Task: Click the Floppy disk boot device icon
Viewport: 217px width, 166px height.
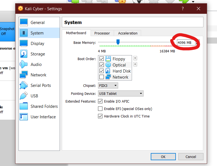Action: click(x=108, y=59)
